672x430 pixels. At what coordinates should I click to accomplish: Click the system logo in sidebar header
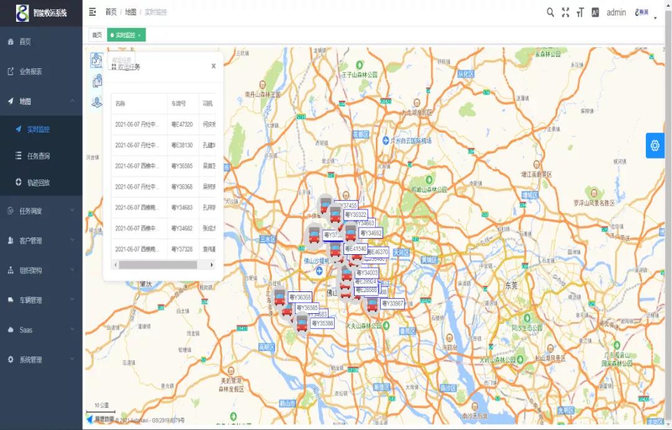click(x=22, y=13)
